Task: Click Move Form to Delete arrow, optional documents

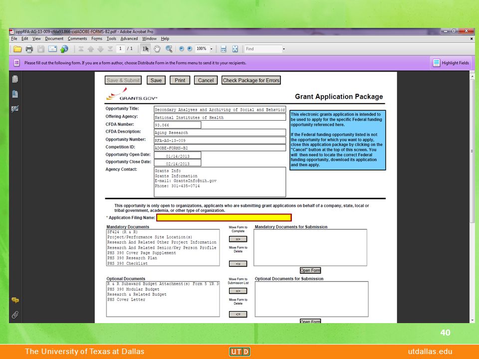Action: click(238, 314)
